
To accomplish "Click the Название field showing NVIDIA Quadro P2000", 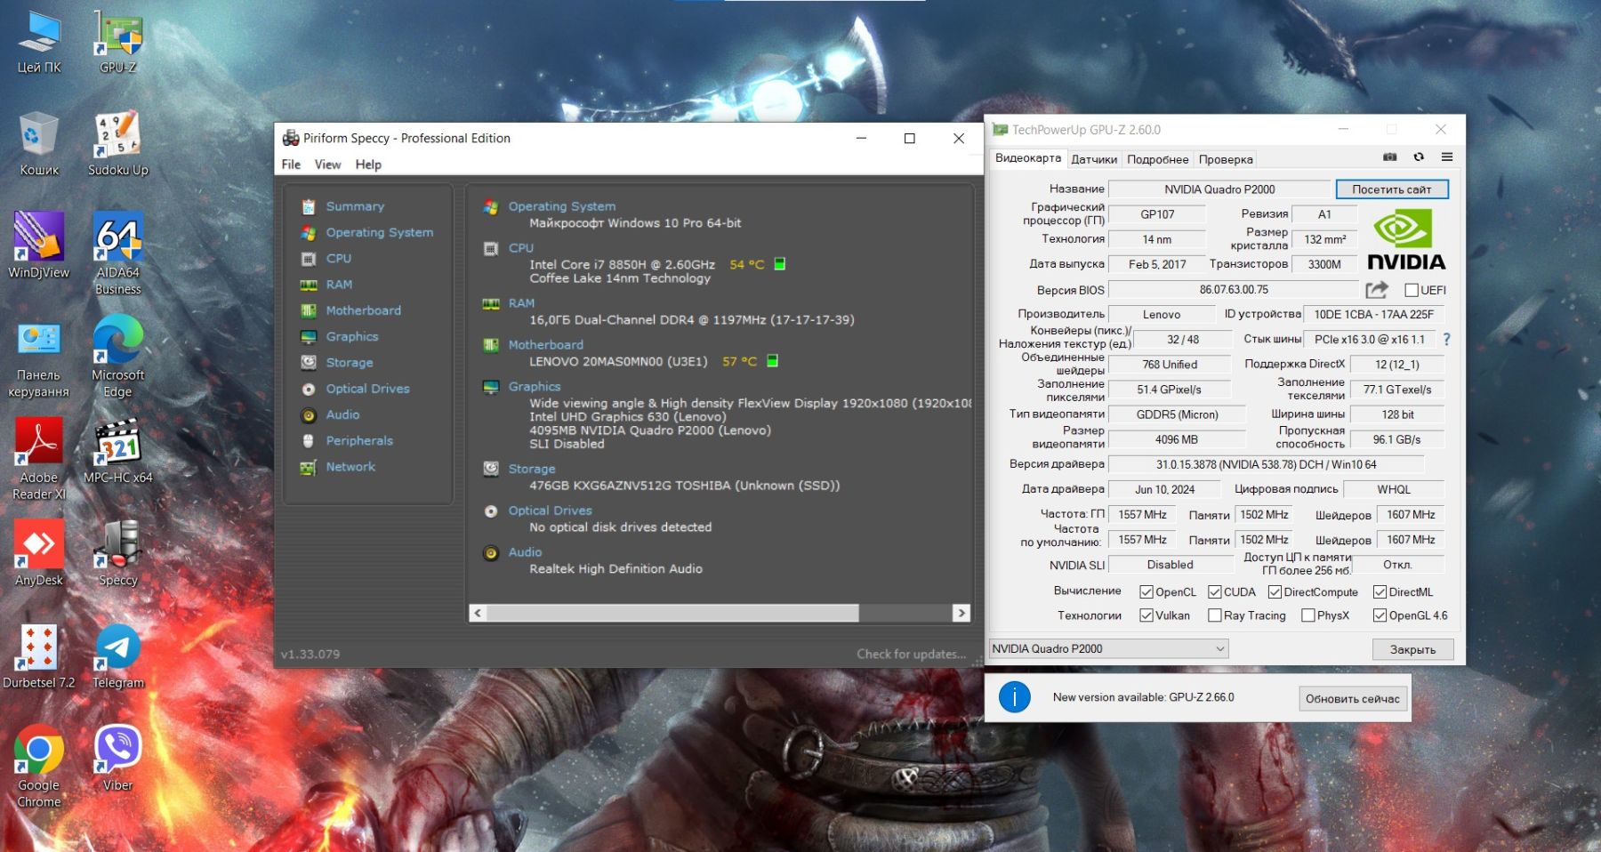I will pyautogui.click(x=1219, y=189).
